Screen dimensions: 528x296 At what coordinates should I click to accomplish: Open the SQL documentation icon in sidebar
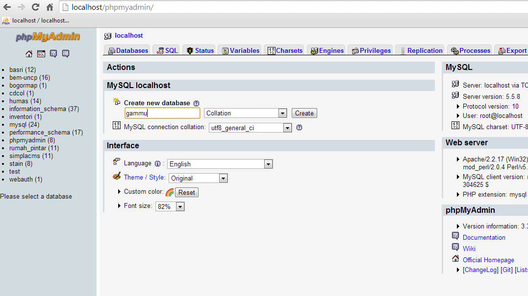(66, 54)
